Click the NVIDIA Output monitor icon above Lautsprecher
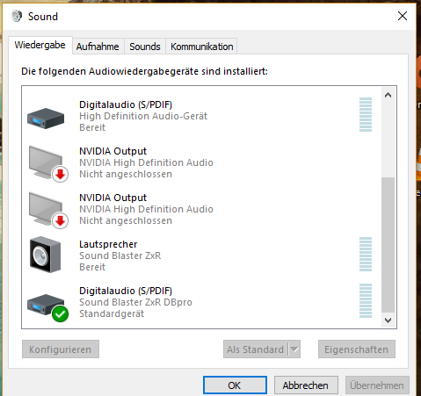Viewport: 421px width, 396px height. click(x=48, y=210)
